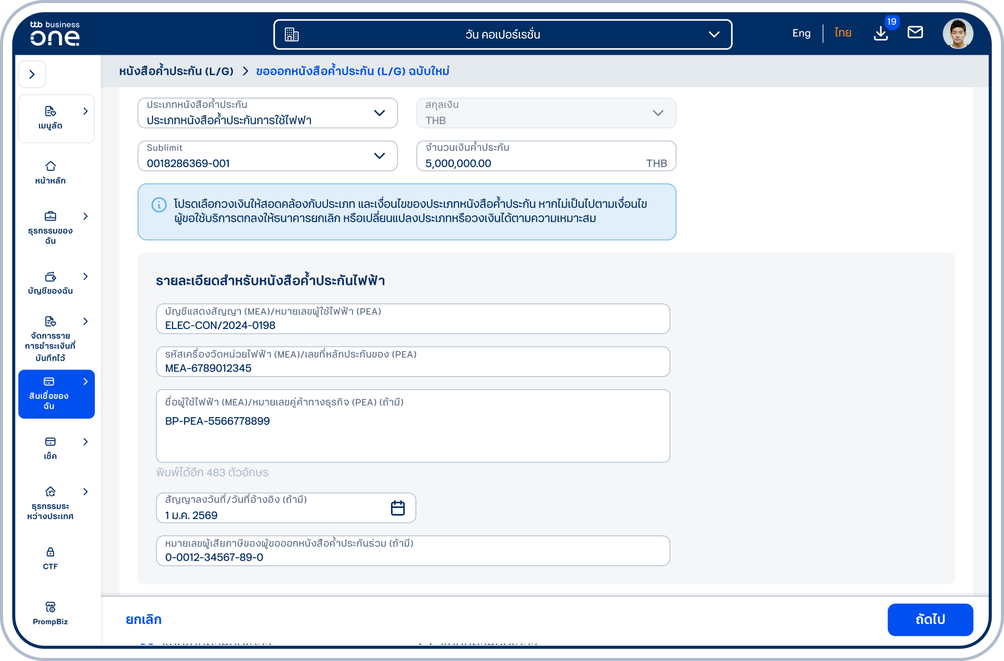Switch language to ไทย

tap(843, 33)
